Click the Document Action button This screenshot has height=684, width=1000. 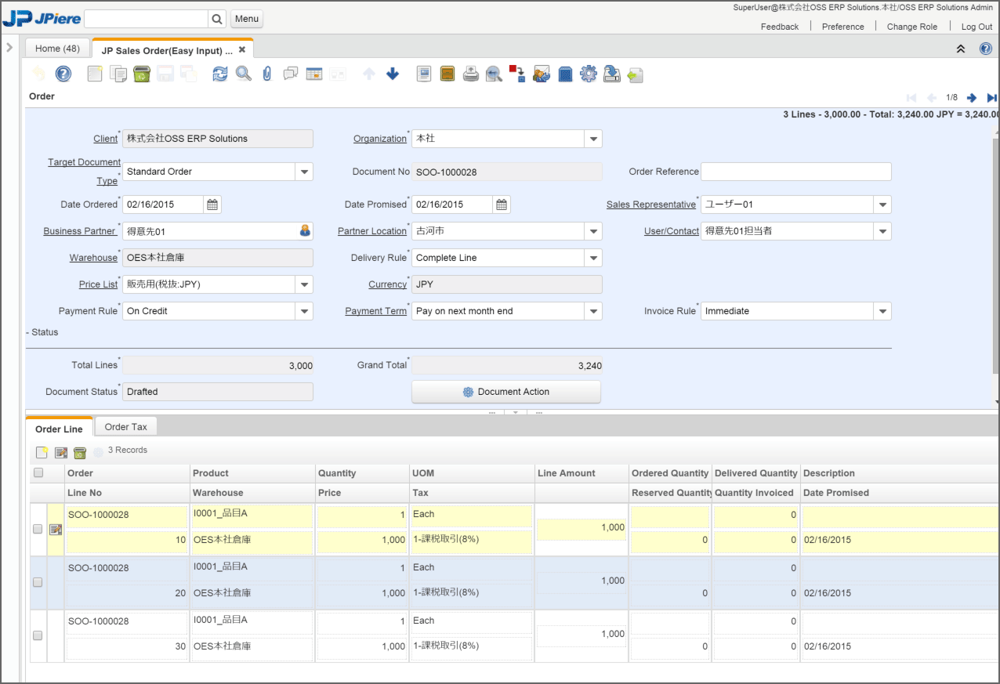[505, 392]
